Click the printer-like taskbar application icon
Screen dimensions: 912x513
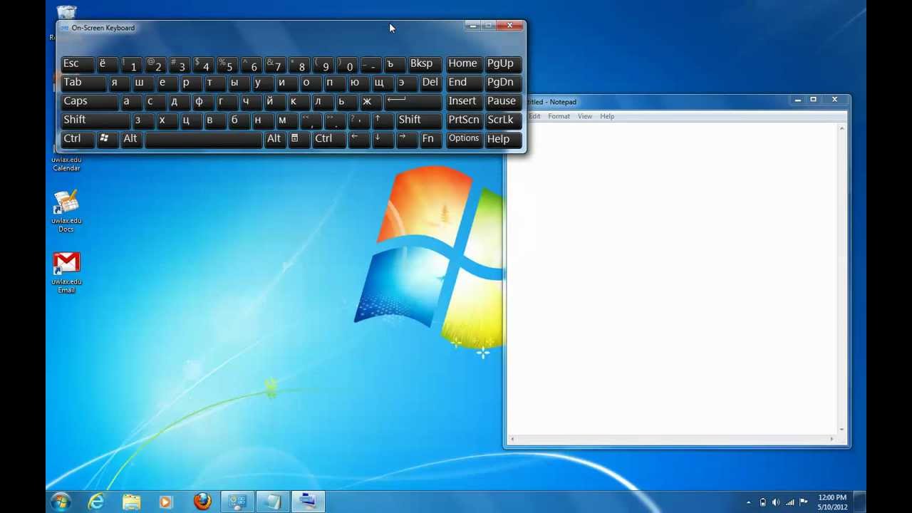coord(308,502)
